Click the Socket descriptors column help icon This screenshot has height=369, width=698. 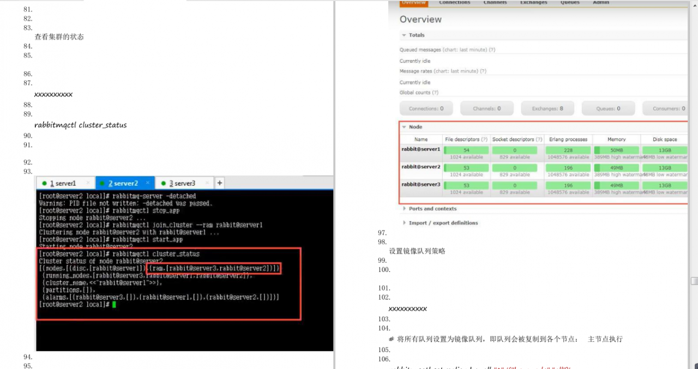click(x=540, y=139)
